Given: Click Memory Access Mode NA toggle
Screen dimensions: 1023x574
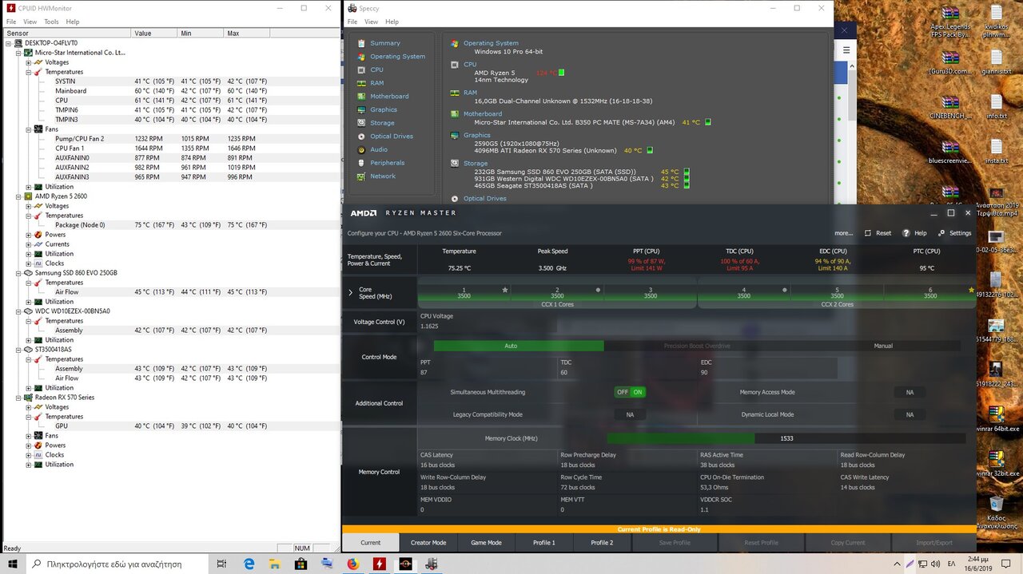Looking at the screenshot, I should [x=910, y=392].
